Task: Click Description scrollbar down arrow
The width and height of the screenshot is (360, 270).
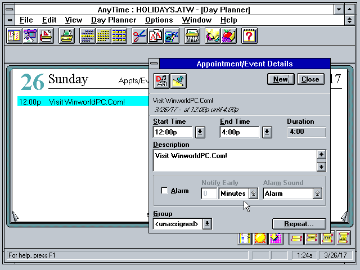Action: coord(321,166)
